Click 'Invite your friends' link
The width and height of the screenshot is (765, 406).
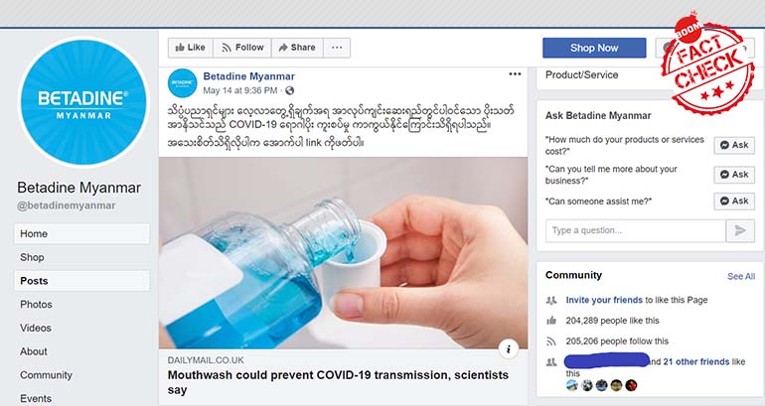604,300
